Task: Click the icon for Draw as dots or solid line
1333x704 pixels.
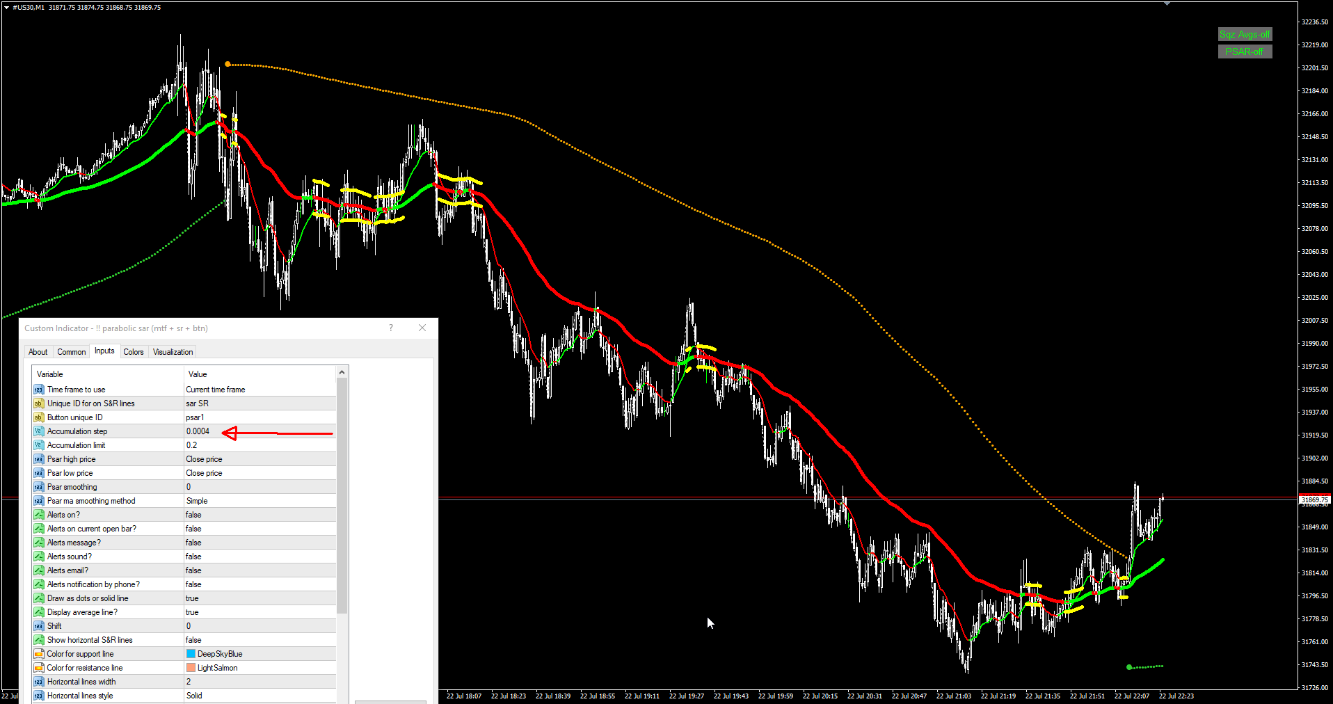Action: [x=38, y=598]
